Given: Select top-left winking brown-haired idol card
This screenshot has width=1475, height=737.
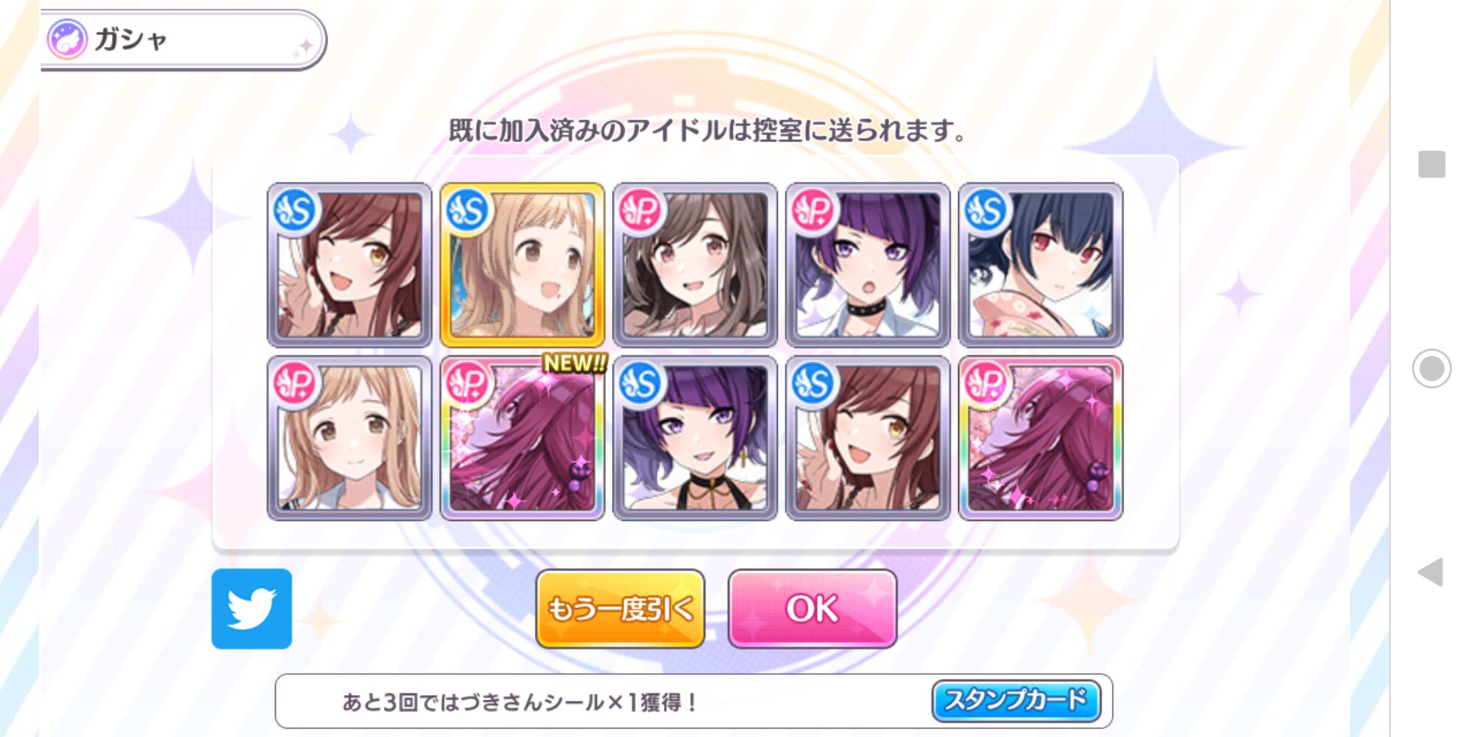Looking at the screenshot, I should [350, 265].
